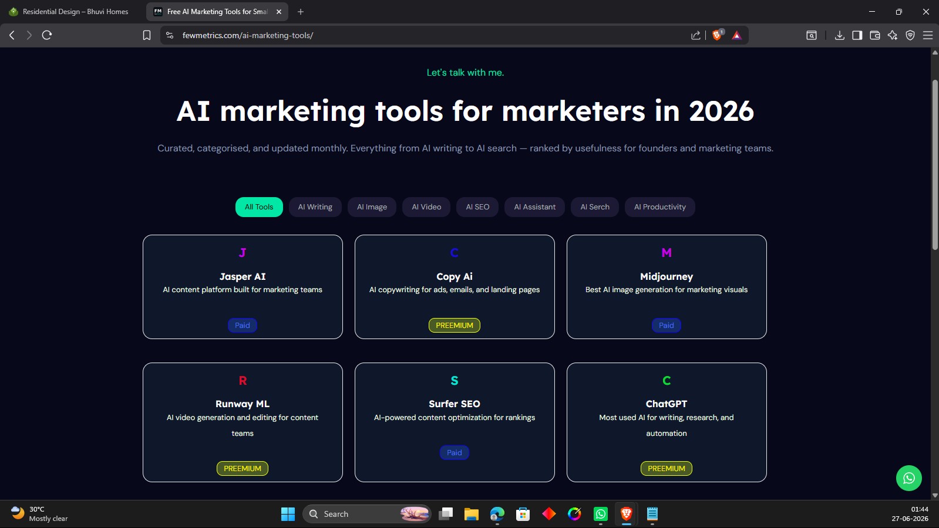The height and width of the screenshot is (528, 939).
Task: Open the Midjourney card
Action: click(667, 287)
